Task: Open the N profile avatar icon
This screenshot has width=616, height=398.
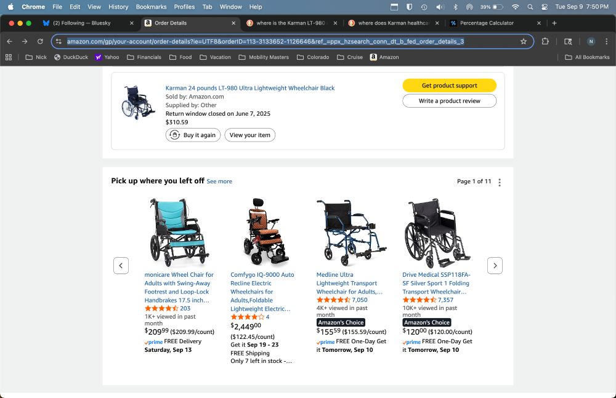Action: point(591,41)
